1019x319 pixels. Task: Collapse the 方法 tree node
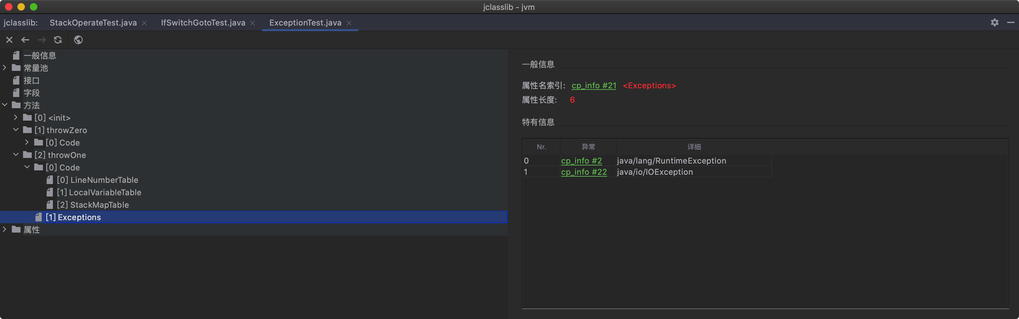(x=5, y=105)
